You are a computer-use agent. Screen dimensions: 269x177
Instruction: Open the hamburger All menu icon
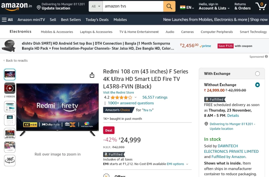pos(4,20)
